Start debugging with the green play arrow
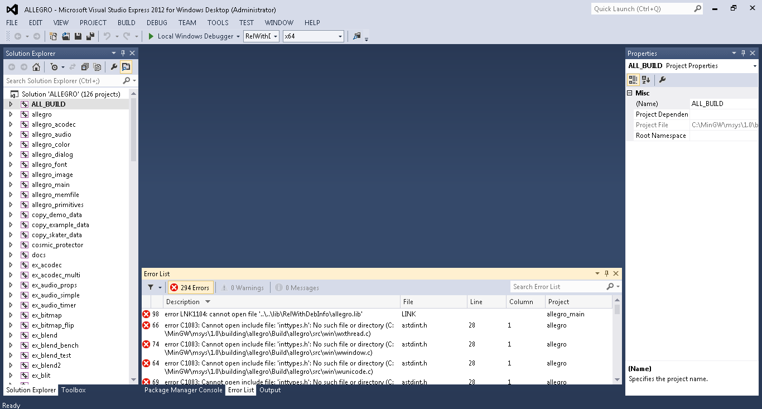Viewport: 762px width, 409px height. 151,36
